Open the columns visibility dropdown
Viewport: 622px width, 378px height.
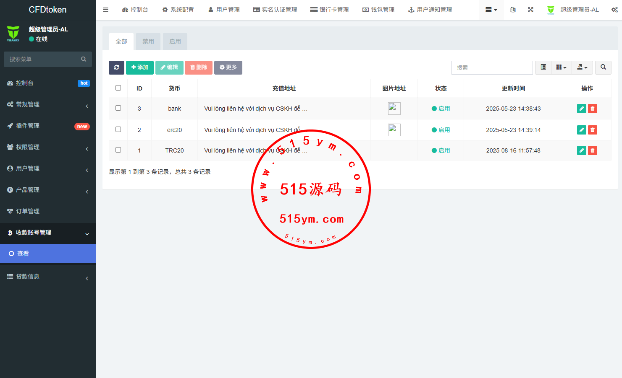(x=561, y=67)
